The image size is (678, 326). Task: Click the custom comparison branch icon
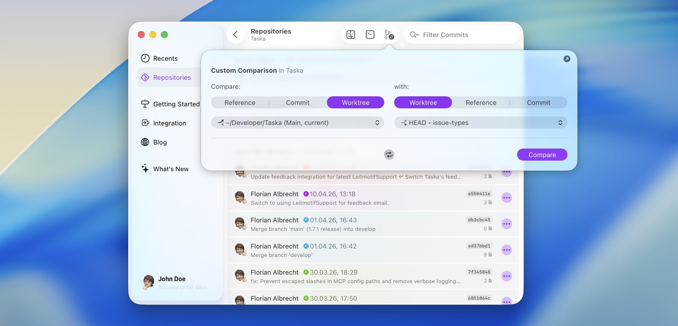(x=389, y=35)
